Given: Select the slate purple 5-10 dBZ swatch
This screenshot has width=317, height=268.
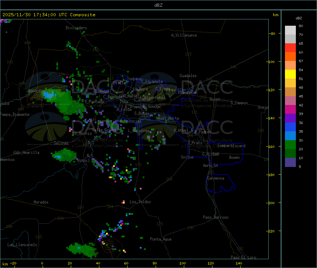Looking at the screenshot, I should click(290, 162).
